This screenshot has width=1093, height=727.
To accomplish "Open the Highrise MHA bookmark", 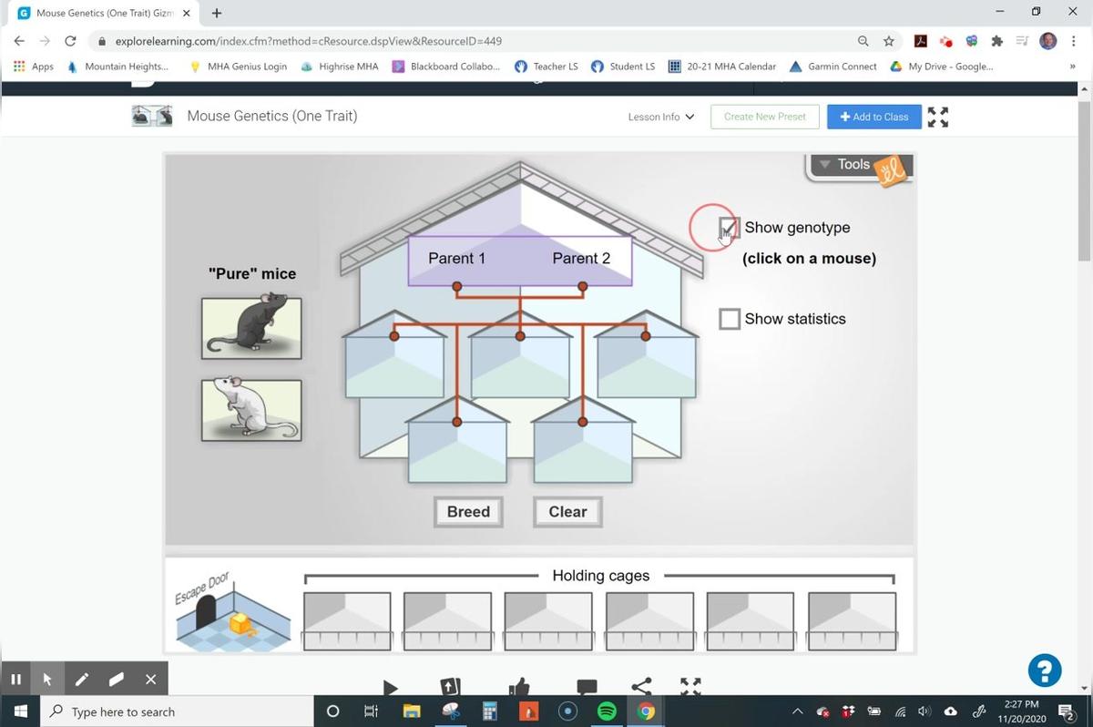I will (340, 67).
